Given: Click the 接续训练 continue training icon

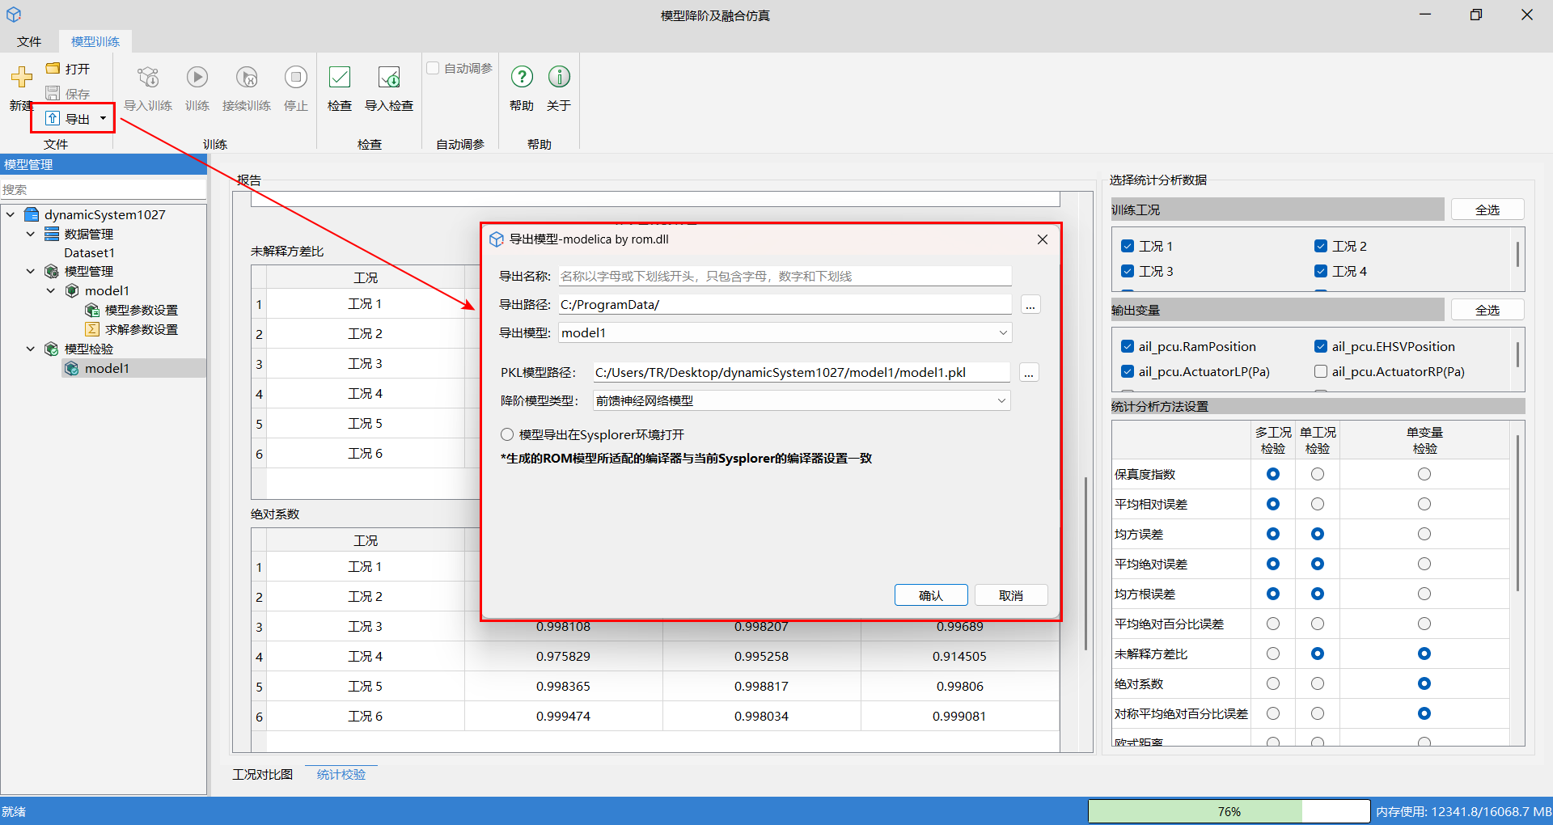Looking at the screenshot, I should pos(247,78).
